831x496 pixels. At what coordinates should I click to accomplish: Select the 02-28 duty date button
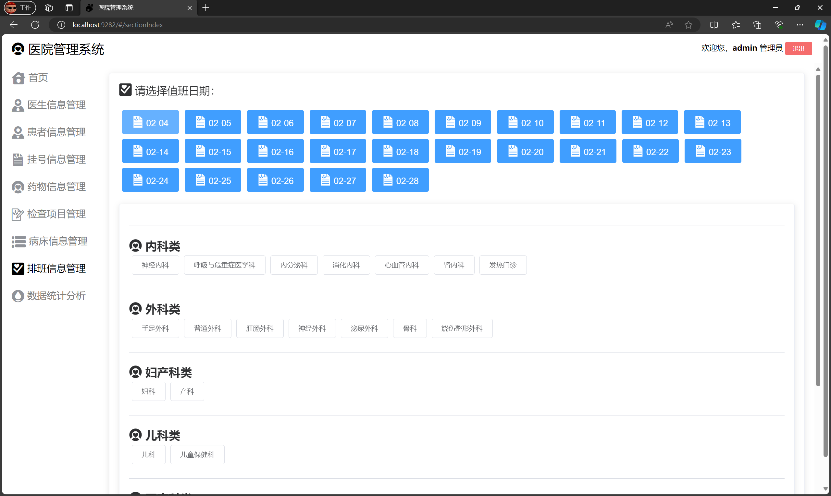click(x=400, y=180)
